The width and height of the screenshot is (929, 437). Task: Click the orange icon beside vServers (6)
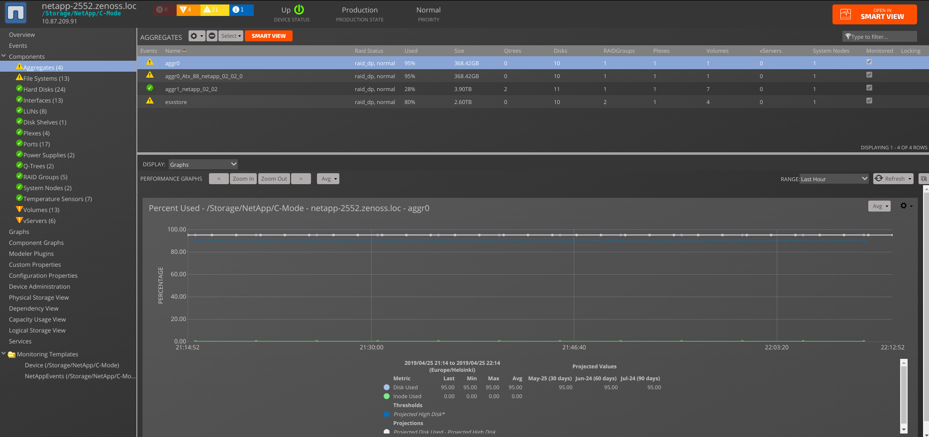(19, 220)
